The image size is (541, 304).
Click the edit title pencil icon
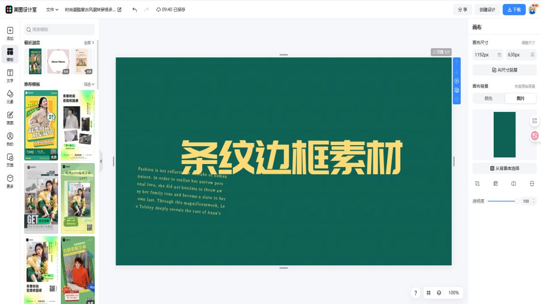pyautogui.click(x=120, y=10)
